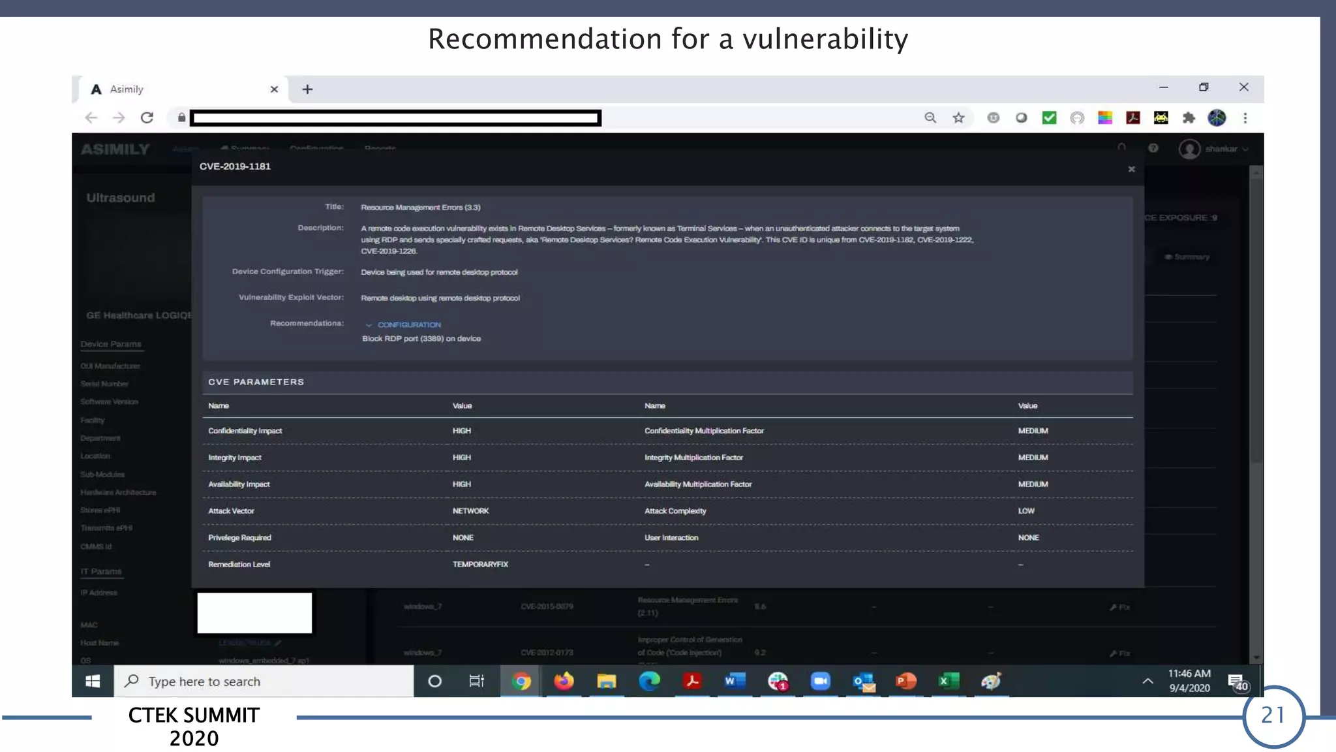Image resolution: width=1336 pixels, height=752 pixels.
Task: Open Microsoft Edge from taskbar
Action: pyautogui.click(x=649, y=681)
